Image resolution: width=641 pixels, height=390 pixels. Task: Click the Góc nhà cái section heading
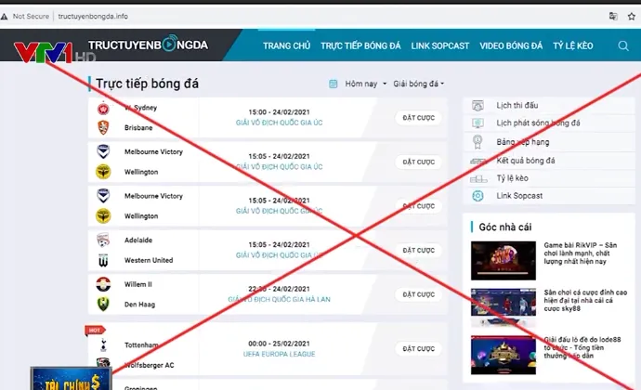click(x=505, y=227)
